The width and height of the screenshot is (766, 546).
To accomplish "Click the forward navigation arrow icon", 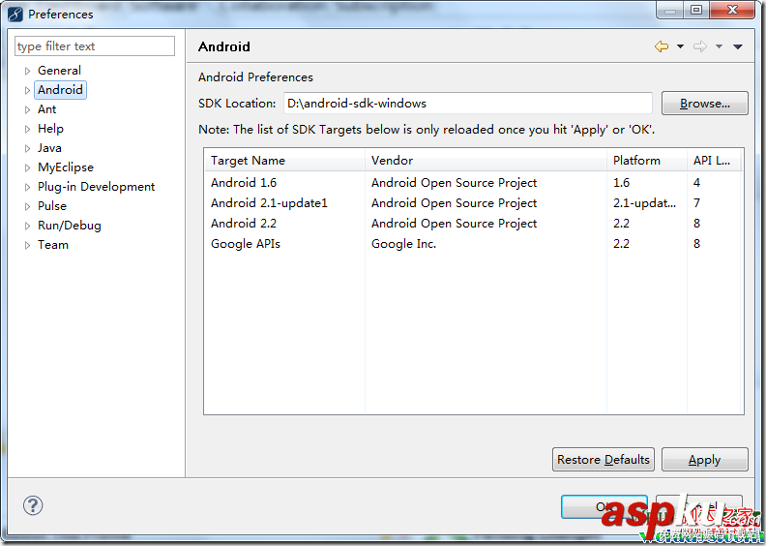I will 700,46.
